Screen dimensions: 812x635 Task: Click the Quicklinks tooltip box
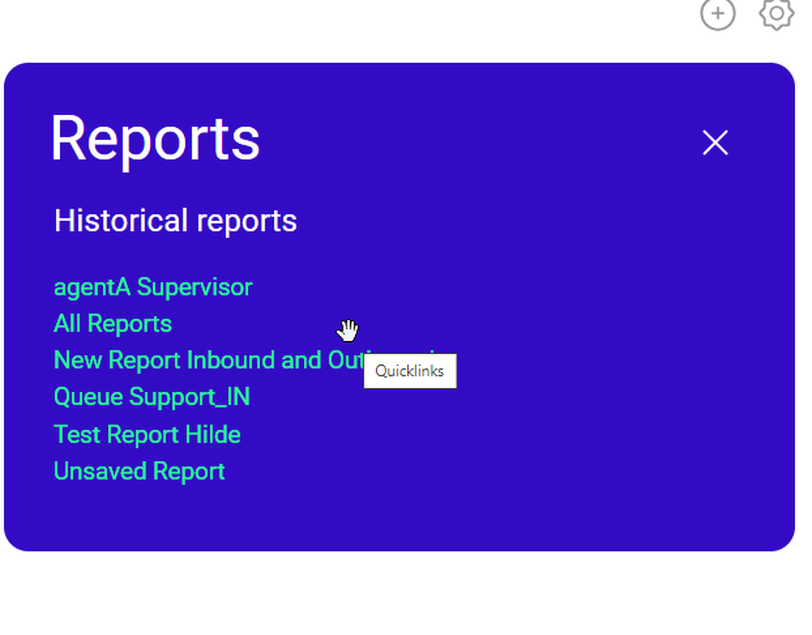pos(410,371)
